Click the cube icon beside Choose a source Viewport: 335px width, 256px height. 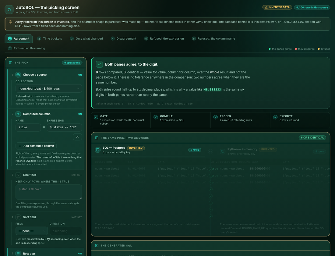18,75
